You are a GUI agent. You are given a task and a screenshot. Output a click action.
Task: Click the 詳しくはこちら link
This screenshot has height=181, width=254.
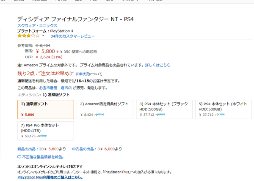[x=158, y=65]
